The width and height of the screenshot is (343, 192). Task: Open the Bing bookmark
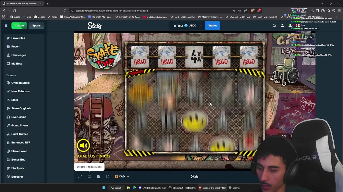pos(27,17)
